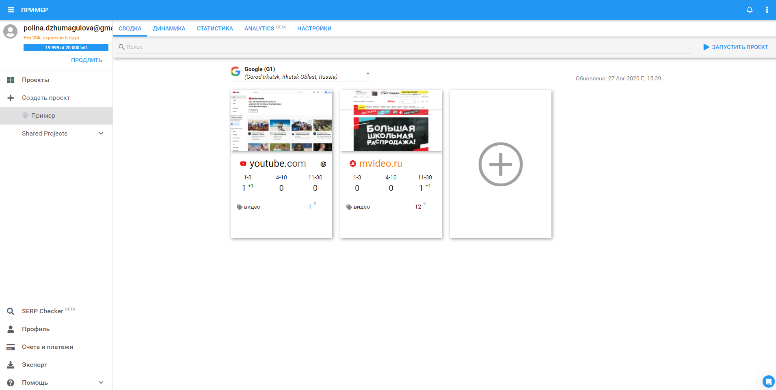Click the search magnifier icon
The width and height of the screenshot is (776, 390).
point(121,47)
